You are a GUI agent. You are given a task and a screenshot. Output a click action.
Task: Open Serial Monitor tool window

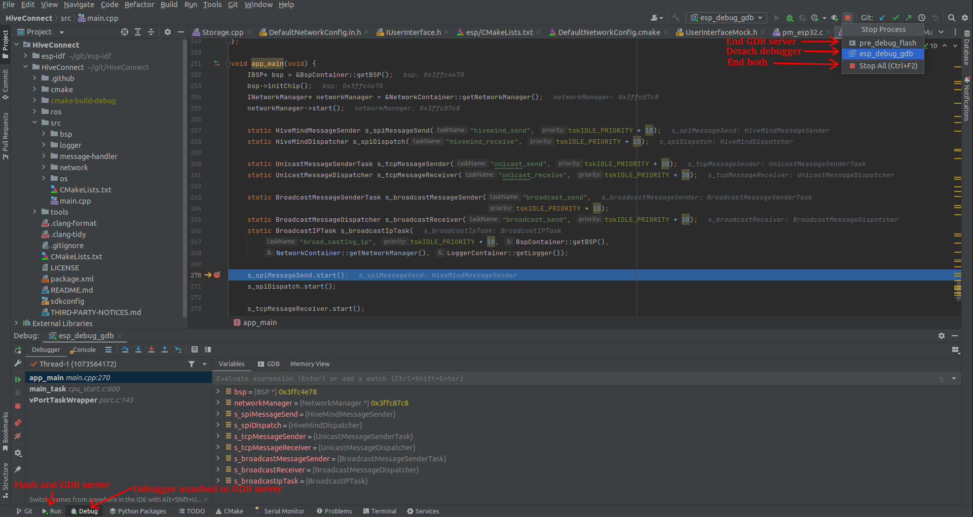pos(279,511)
